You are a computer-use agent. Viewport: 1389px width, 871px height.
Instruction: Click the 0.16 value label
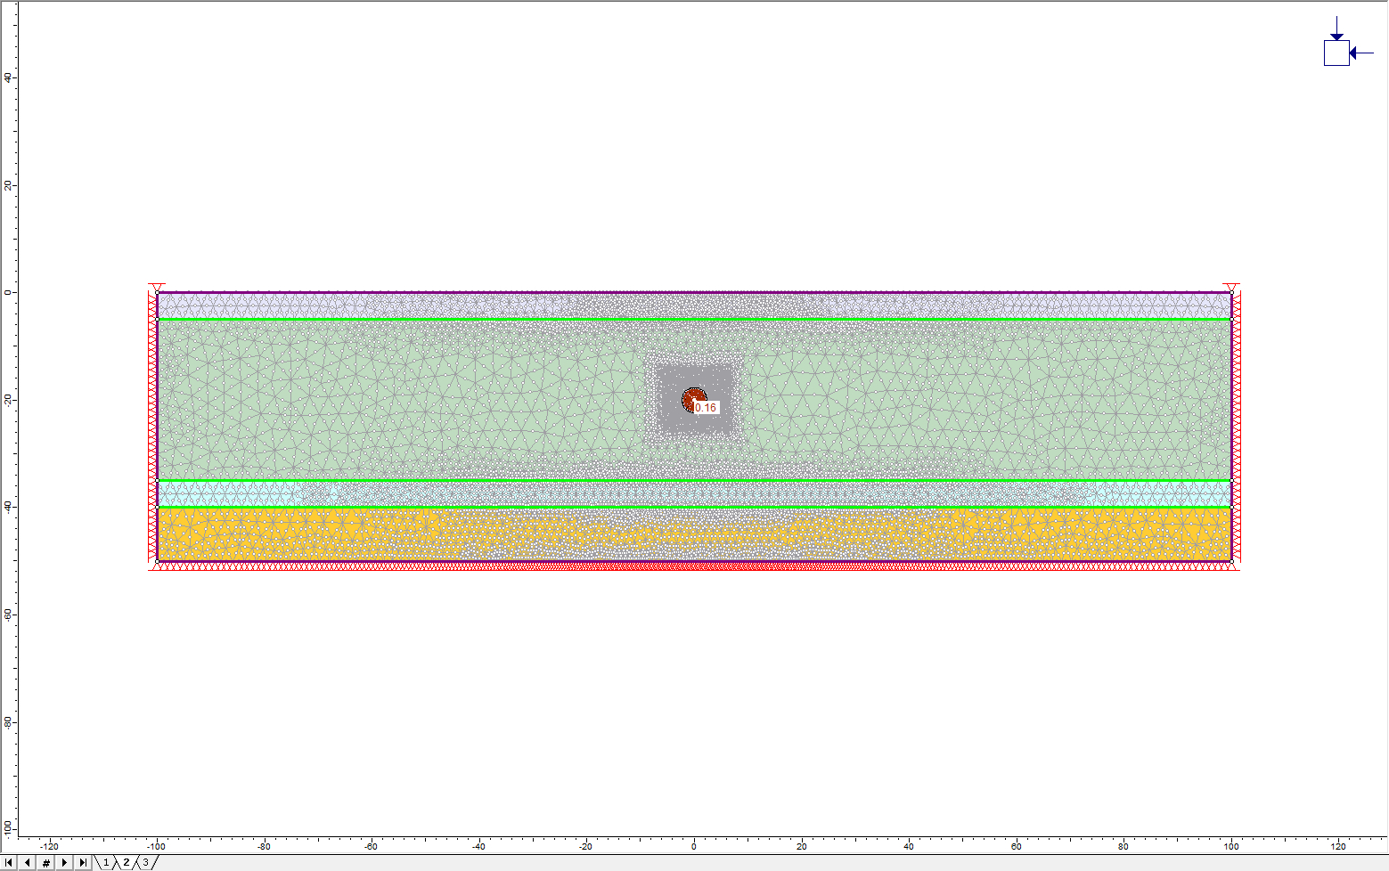(706, 408)
